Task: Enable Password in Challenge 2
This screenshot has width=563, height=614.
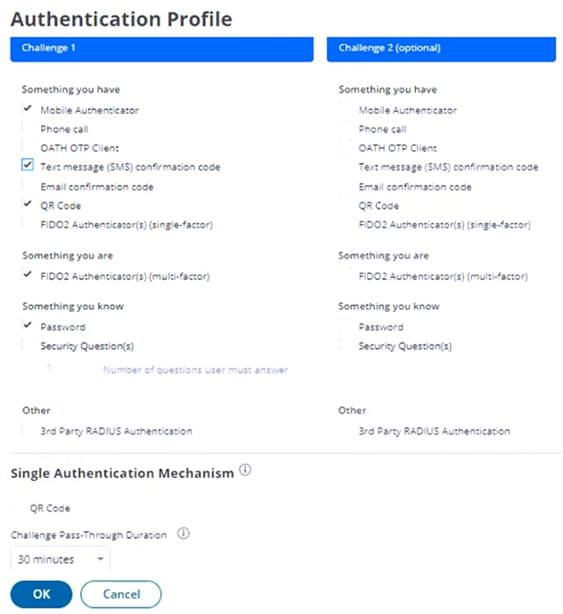Action: pos(344,327)
